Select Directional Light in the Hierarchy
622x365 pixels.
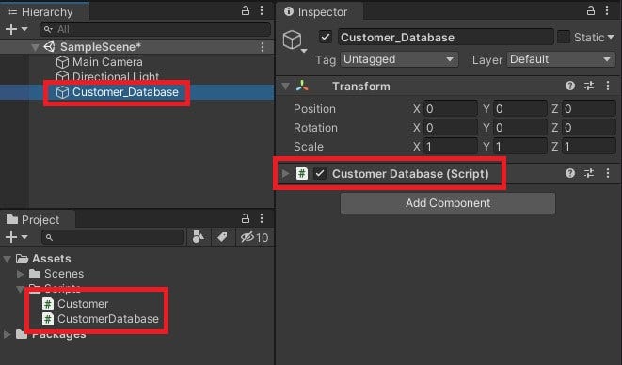point(116,76)
